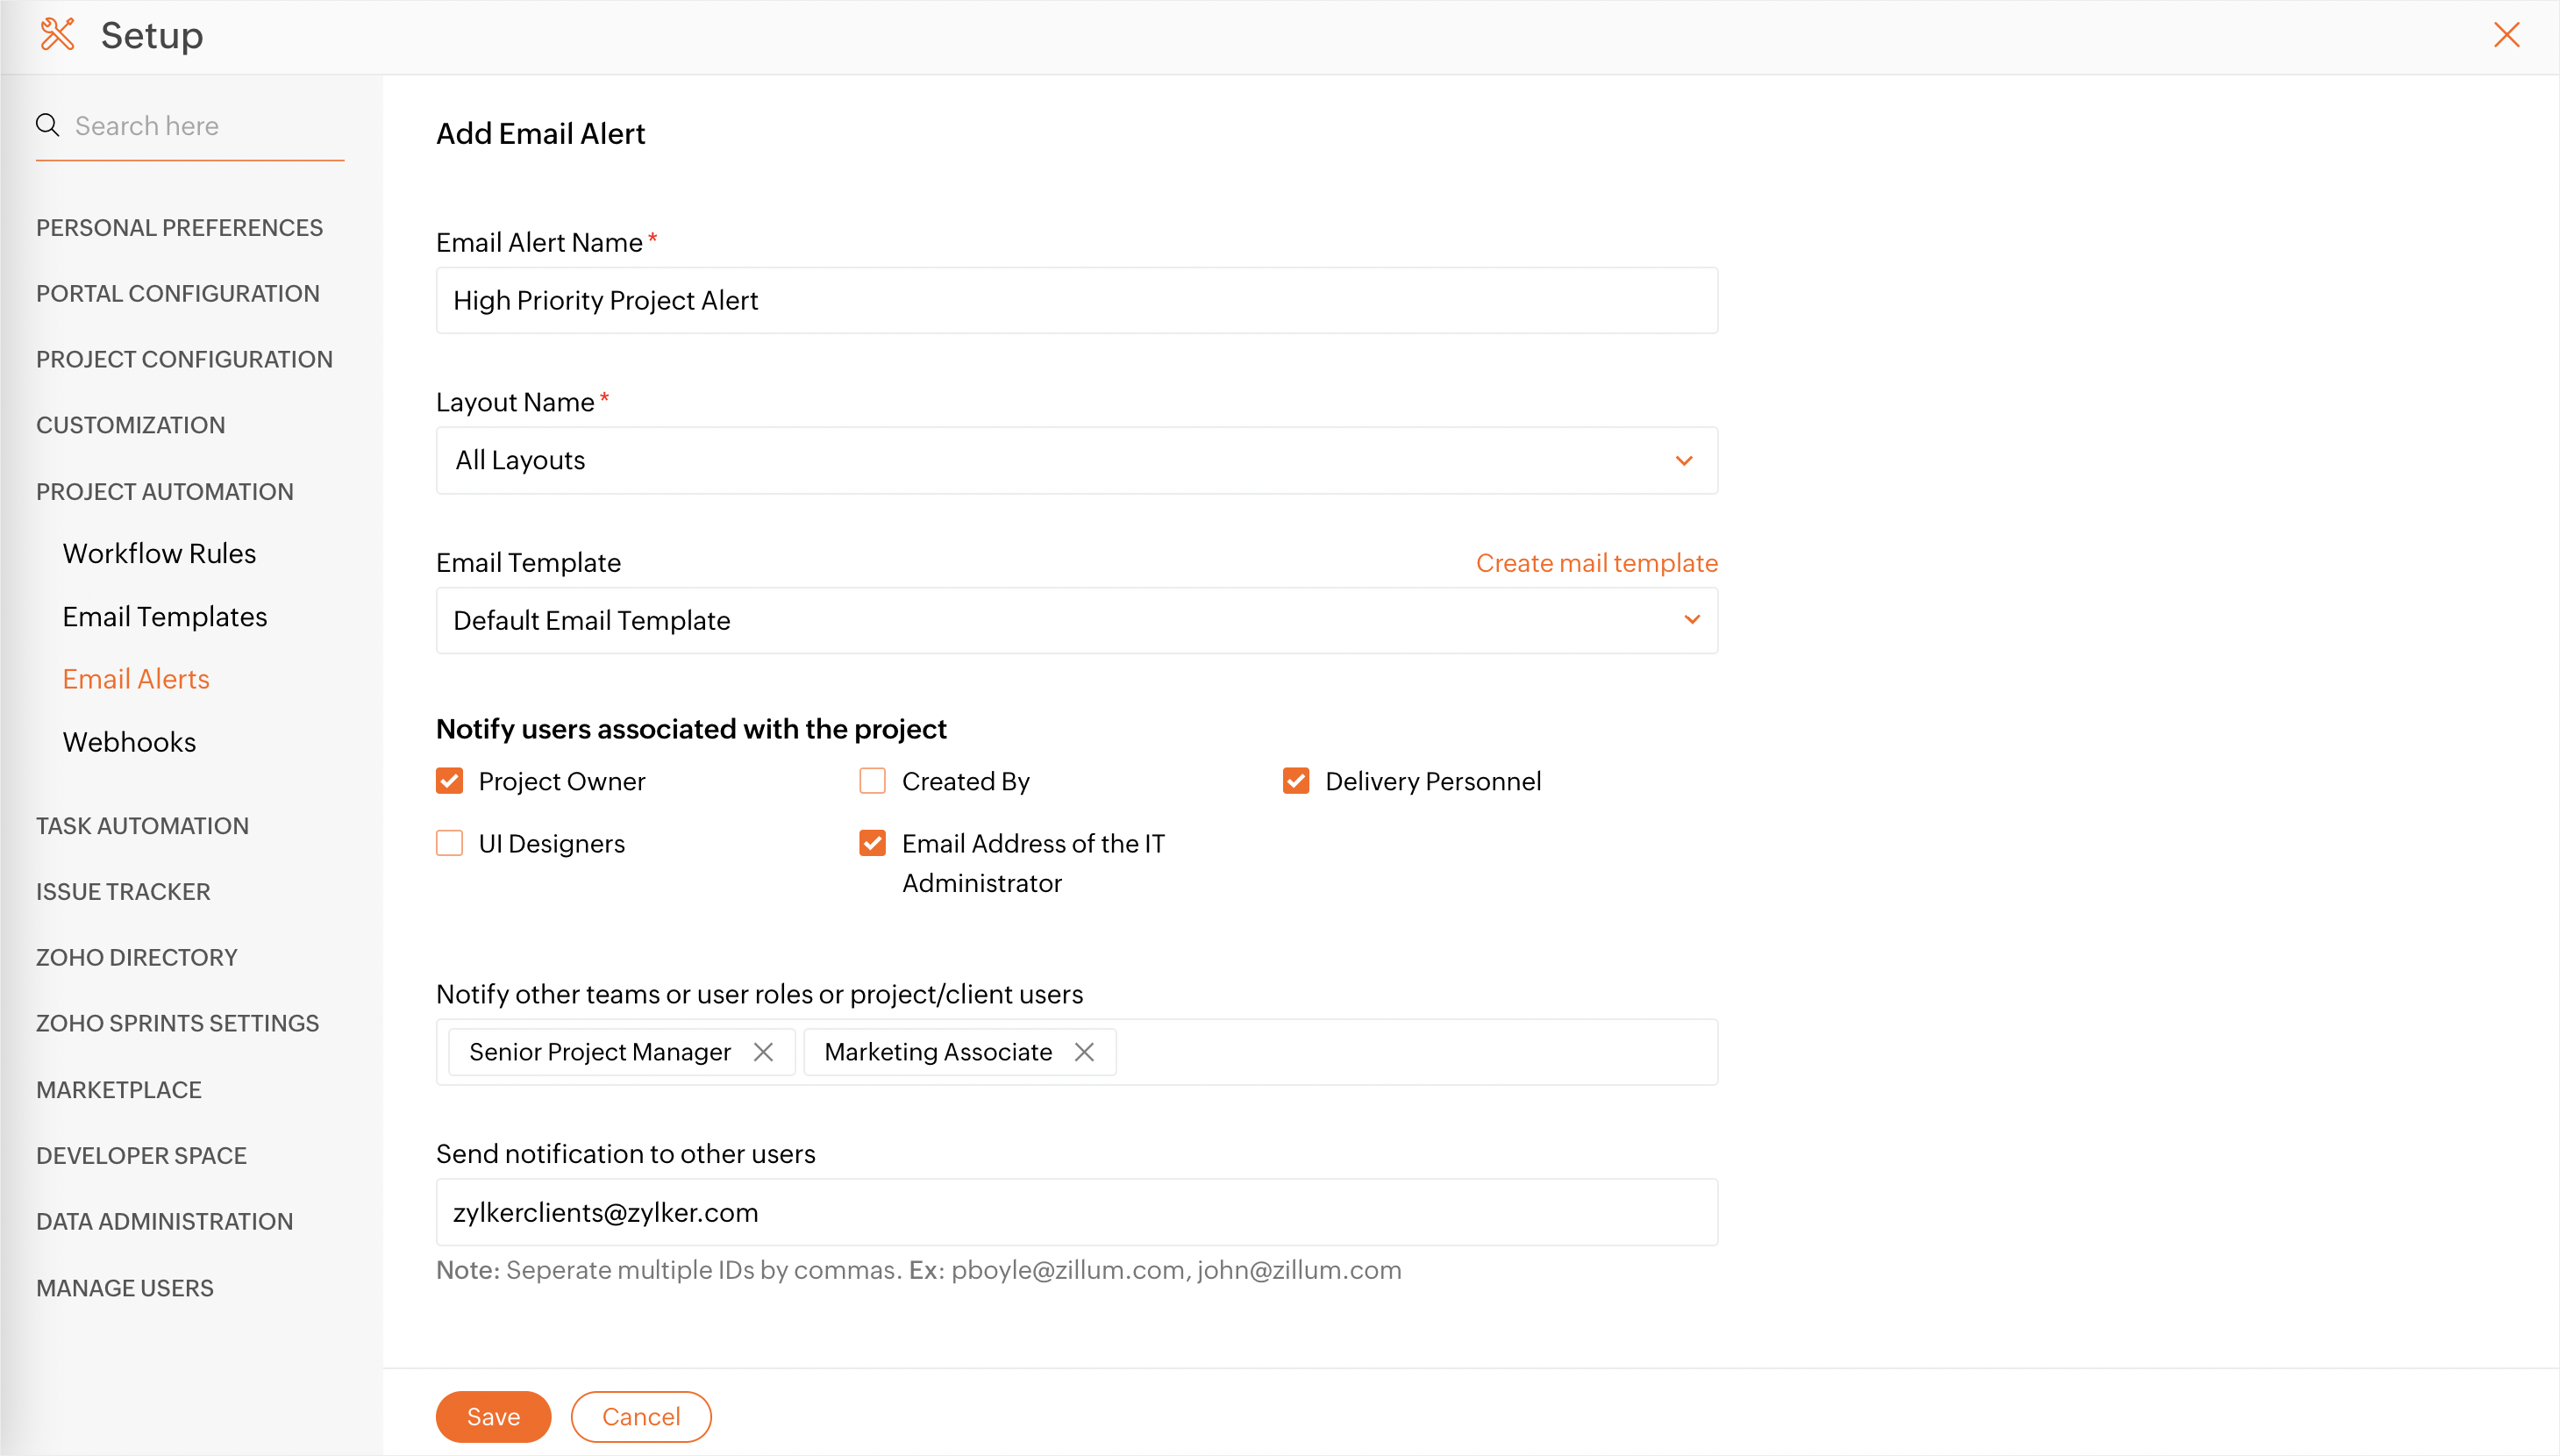Click the search magnifier icon
2560x1456 pixels.
pos(47,125)
